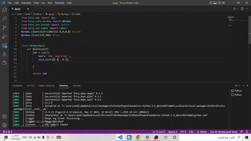Click line number 13 in the gutter

(x=15, y=60)
